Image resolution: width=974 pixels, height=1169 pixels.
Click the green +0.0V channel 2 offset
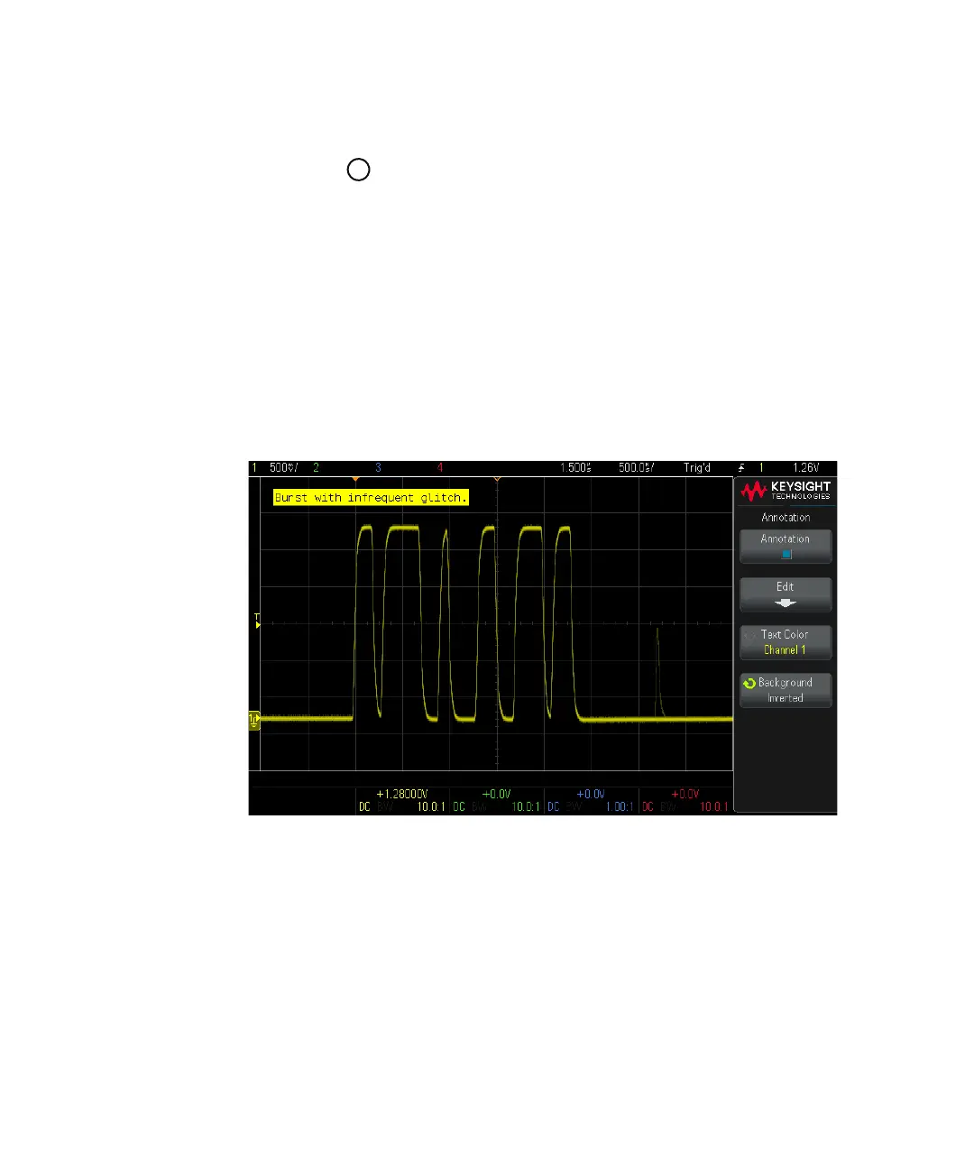pos(497,795)
